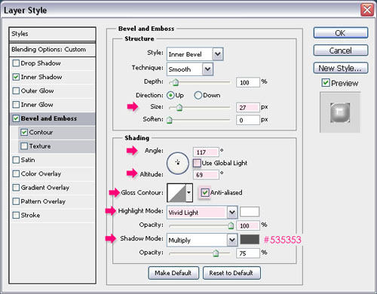The height and width of the screenshot is (294, 377).
Task: Enable the Inner Glow checkbox
Action: [x=16, y=105]
